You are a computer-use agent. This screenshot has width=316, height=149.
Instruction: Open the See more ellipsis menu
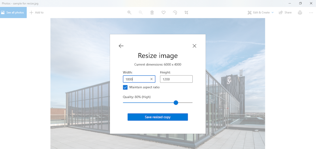point(311,13)
